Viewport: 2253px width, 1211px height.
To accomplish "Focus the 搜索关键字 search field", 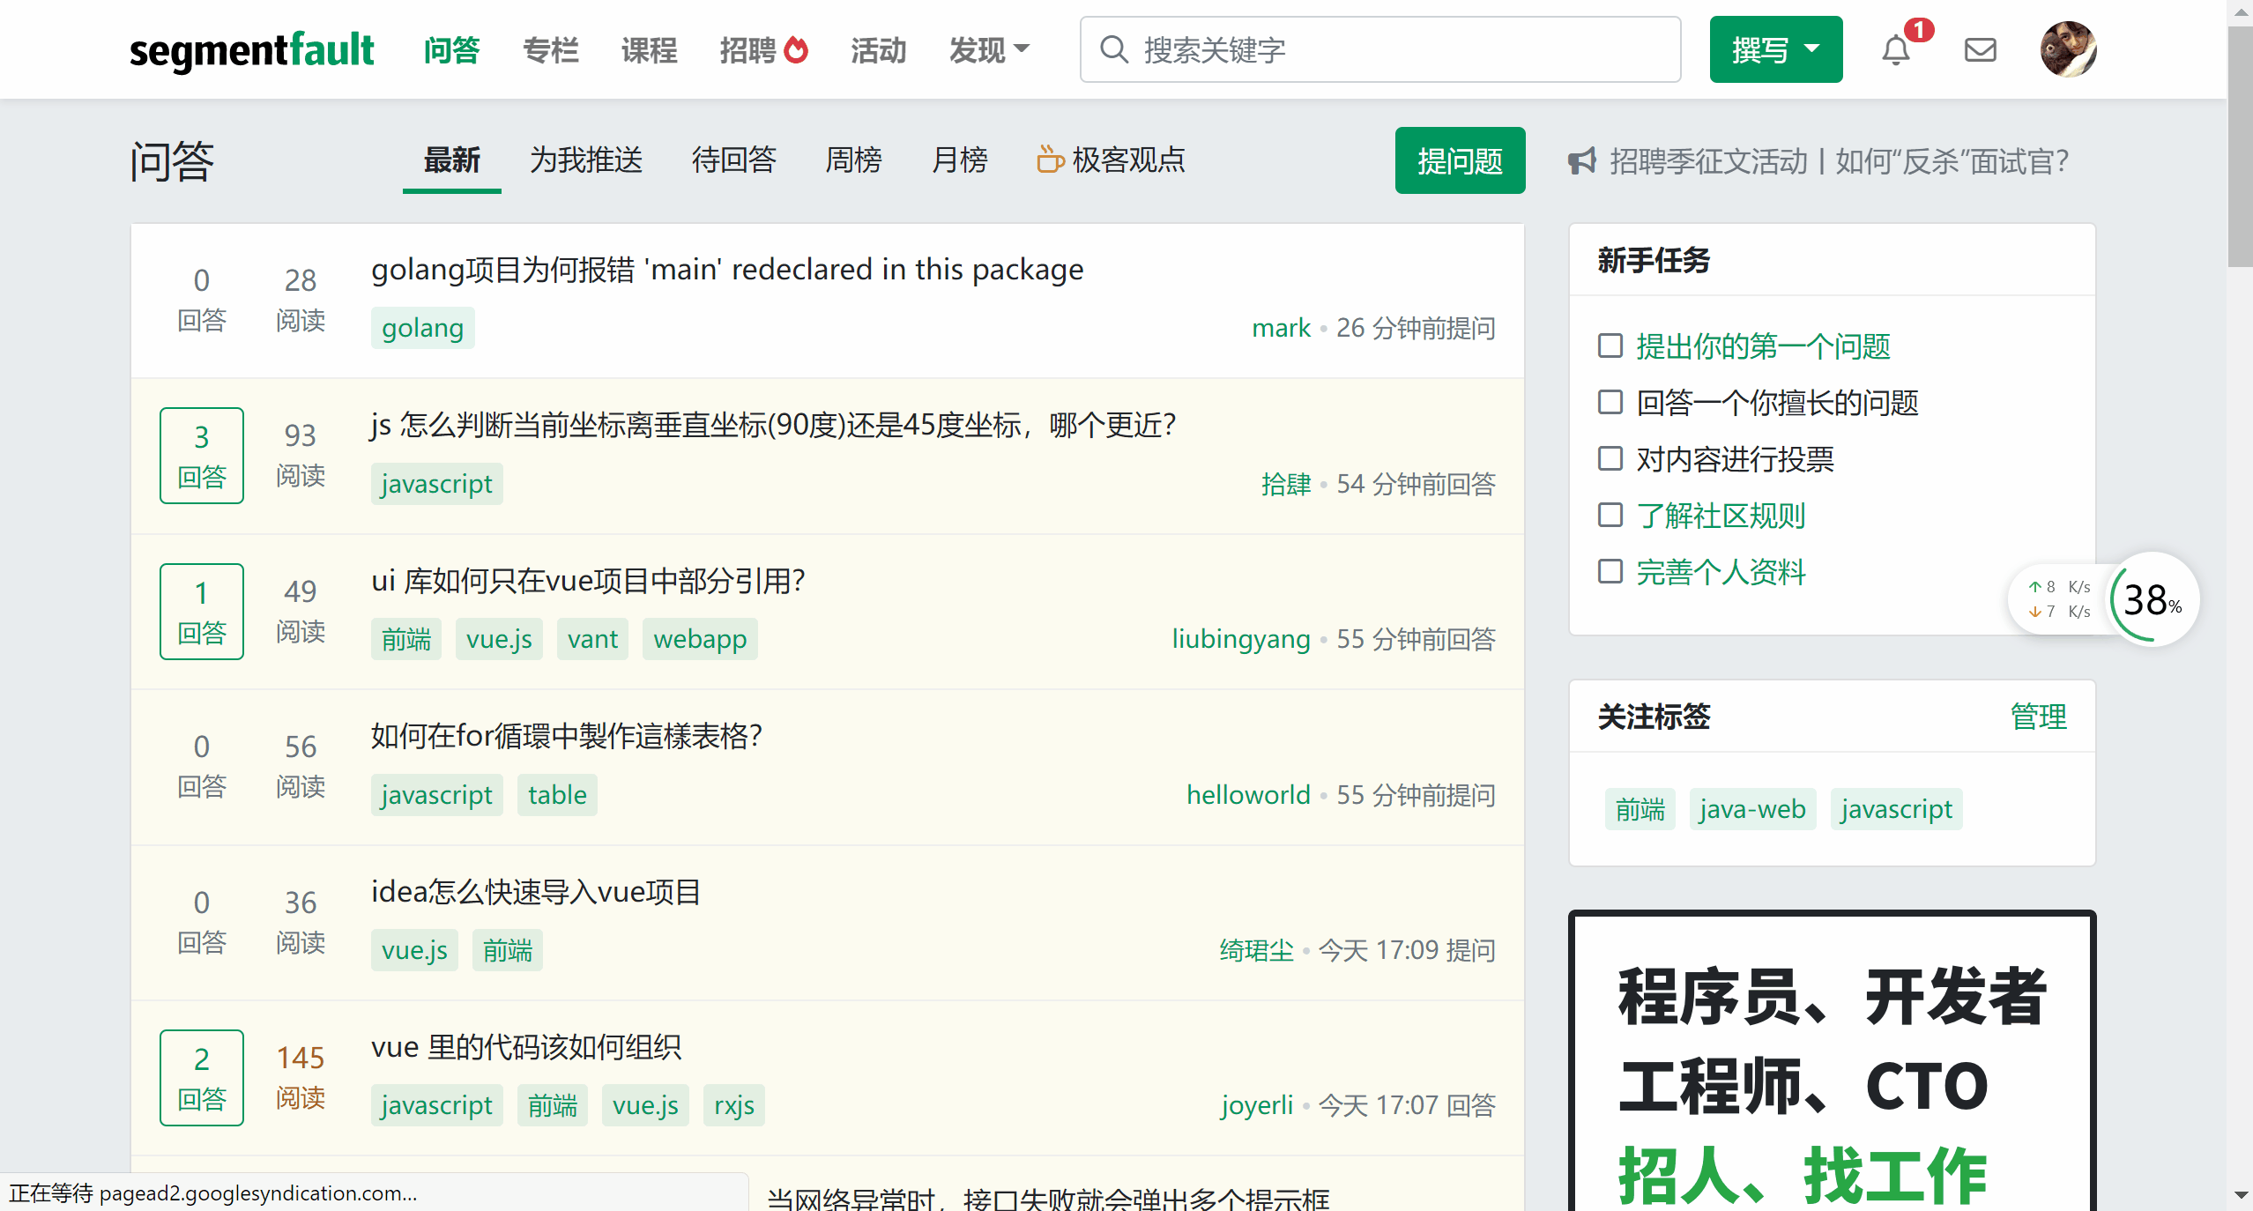I will (x=1380, y=49).
